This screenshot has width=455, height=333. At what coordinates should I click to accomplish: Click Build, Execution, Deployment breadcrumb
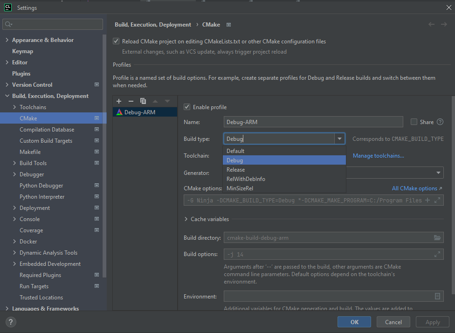[x=153, y=25]
